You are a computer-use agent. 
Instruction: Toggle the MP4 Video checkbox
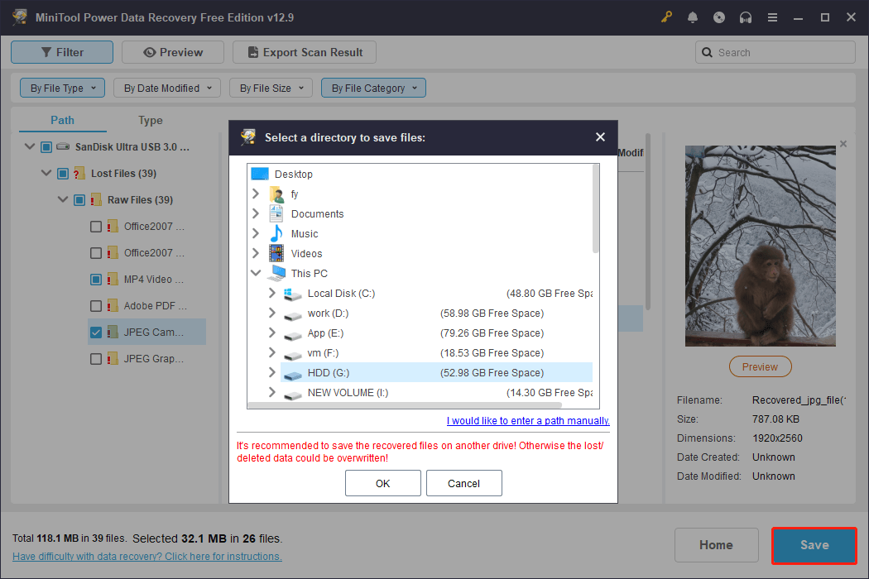96,280
